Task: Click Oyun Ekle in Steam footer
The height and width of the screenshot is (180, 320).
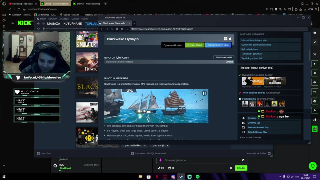Action: point(44,153)
